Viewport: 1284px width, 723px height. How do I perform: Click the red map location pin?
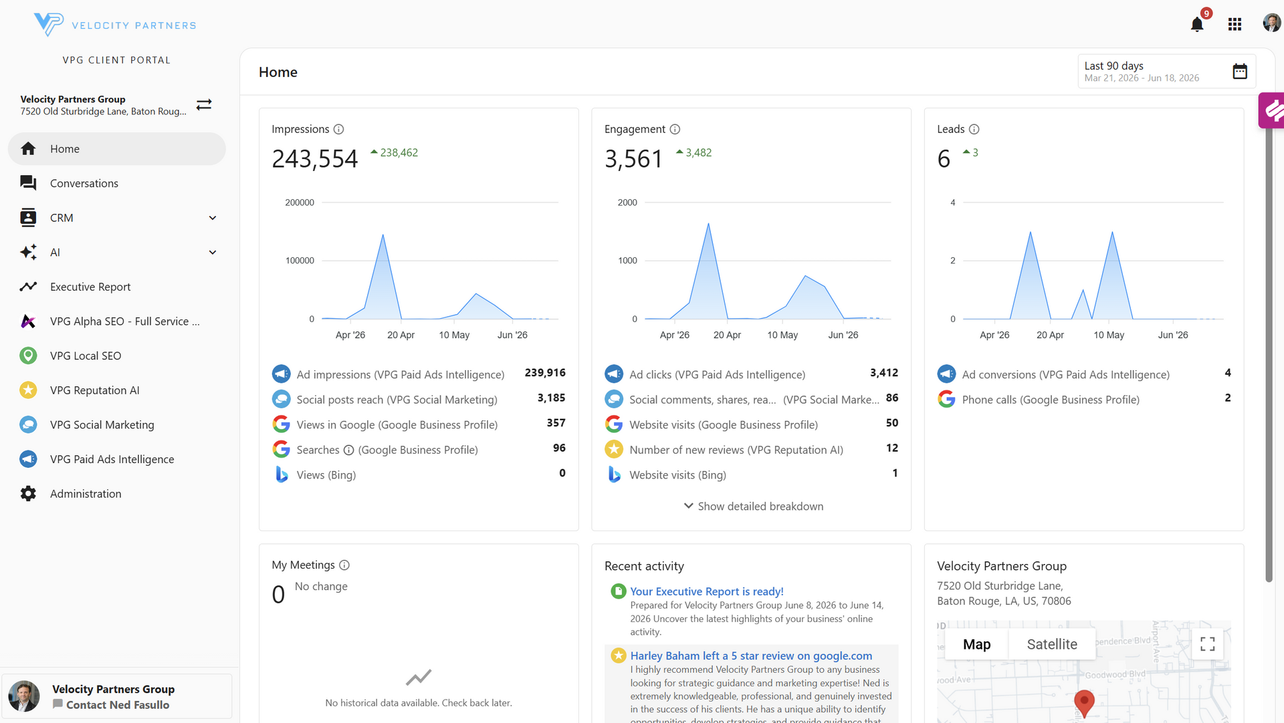click(1084, 704)
